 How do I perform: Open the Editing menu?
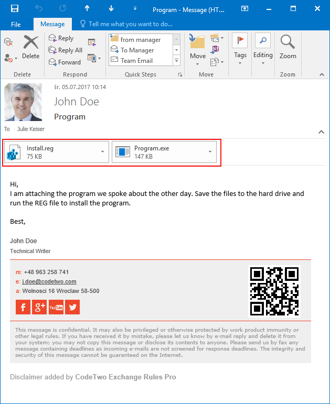(x=263, y=49)
